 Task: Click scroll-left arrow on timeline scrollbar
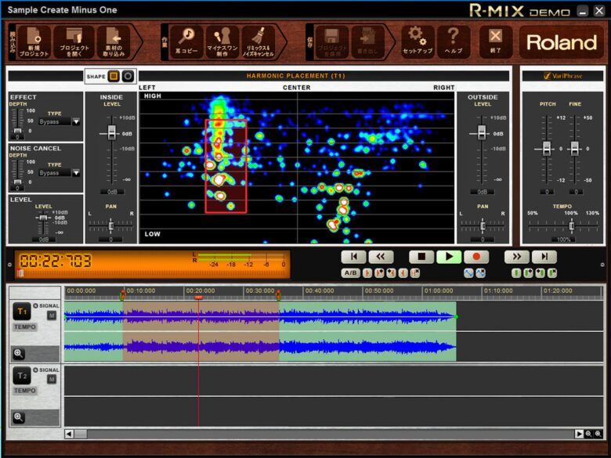69,434
